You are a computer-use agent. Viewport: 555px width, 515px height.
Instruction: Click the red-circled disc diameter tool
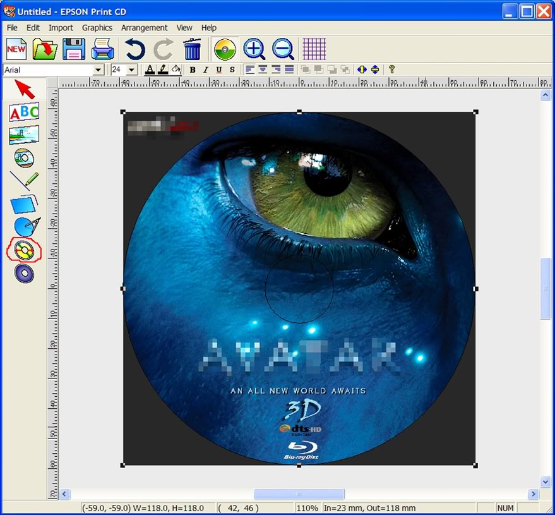pos(23,251)
